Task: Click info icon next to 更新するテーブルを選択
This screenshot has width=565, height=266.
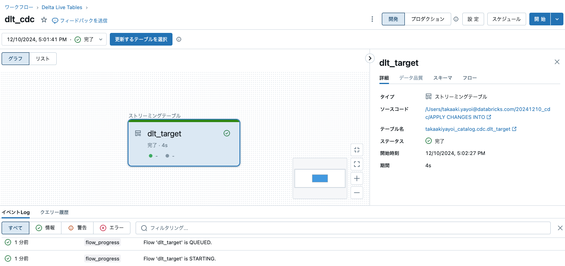Action: click(179, 39)
